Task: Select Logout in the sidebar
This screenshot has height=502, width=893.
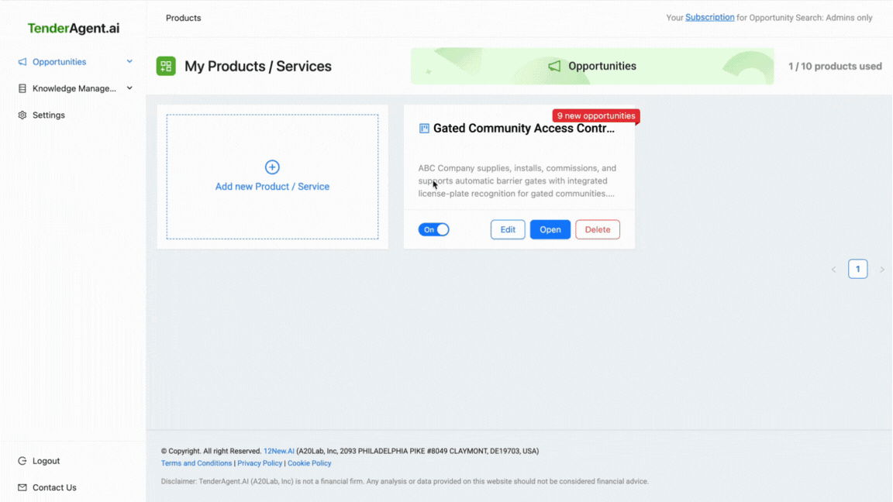Action: (46, 461)
